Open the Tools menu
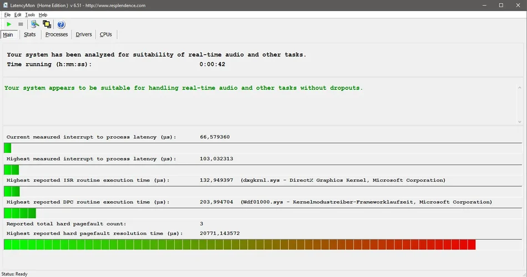Screen dimensions: 527x277 30,15
